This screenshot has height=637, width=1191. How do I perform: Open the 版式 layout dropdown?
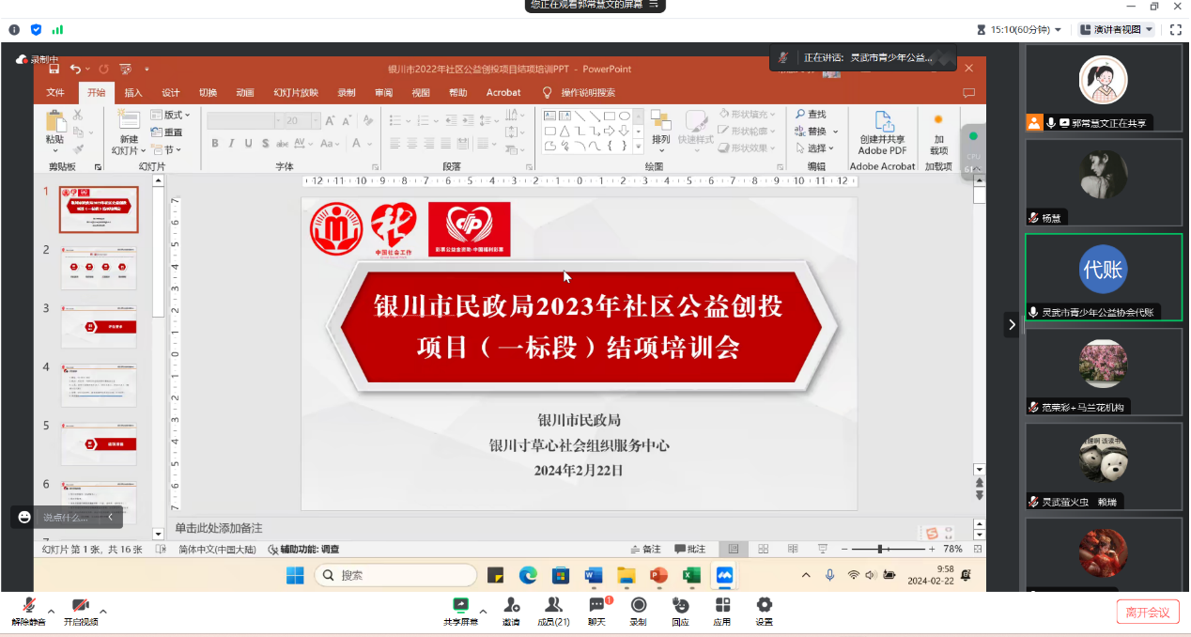click(172, 115)
